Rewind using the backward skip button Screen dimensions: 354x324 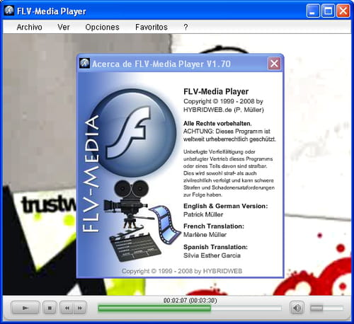click(67, 308)
